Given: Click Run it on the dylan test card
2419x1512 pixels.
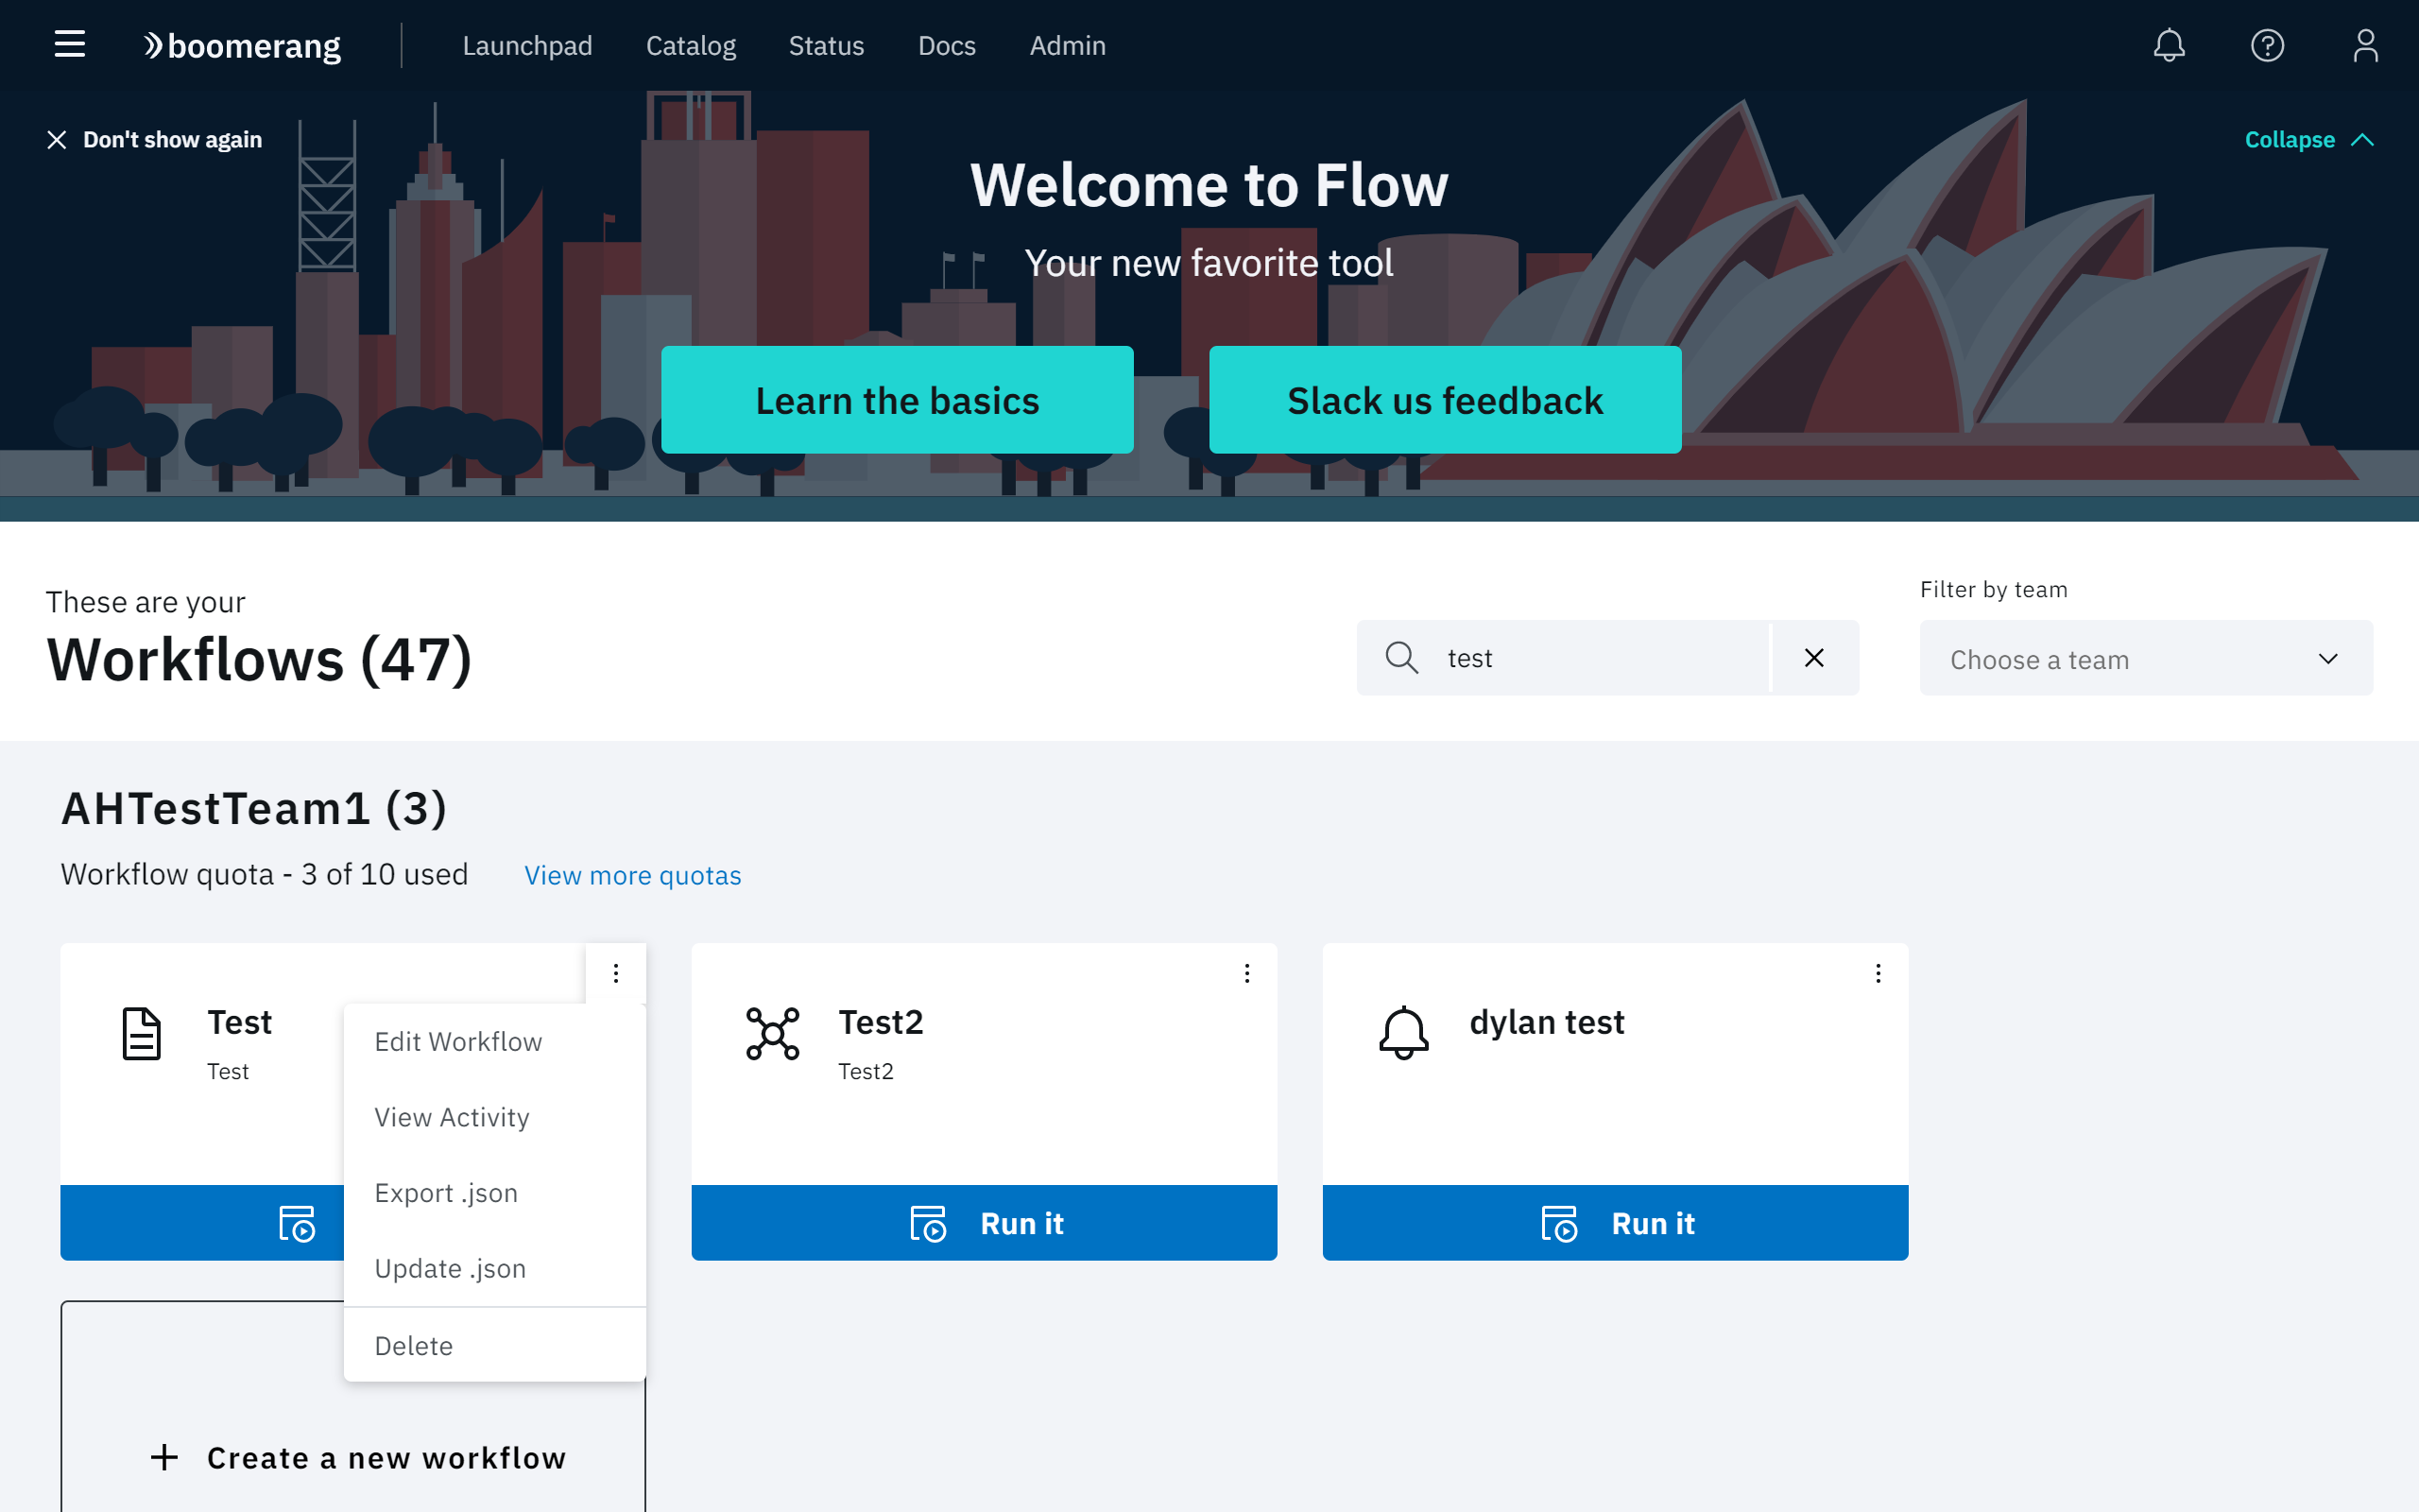Looking at the screenshot, I should [x=1615, y=1223].
